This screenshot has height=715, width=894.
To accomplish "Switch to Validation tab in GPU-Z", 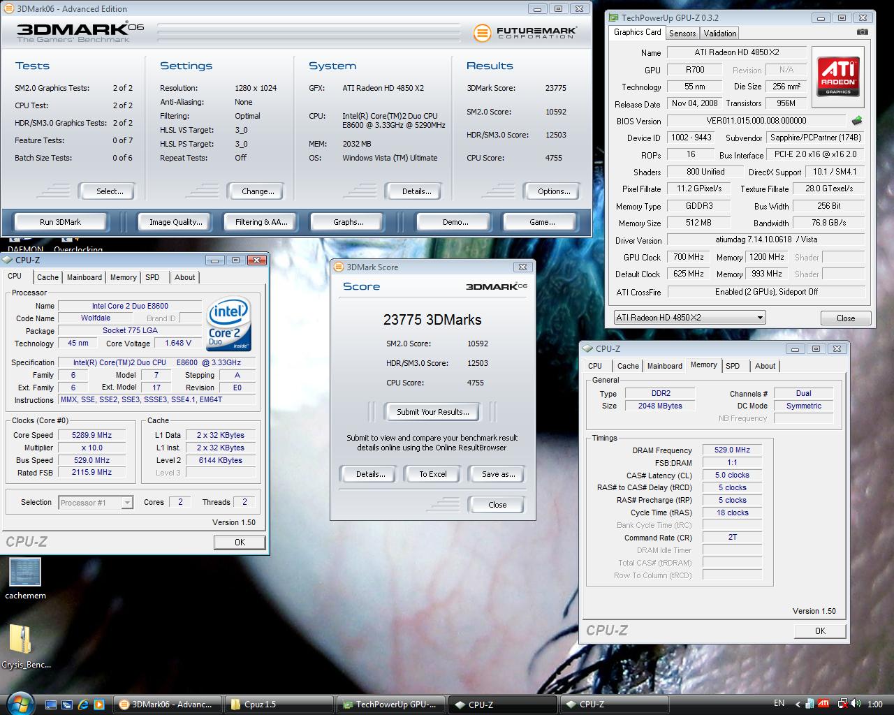I will [x=719, y=34].
